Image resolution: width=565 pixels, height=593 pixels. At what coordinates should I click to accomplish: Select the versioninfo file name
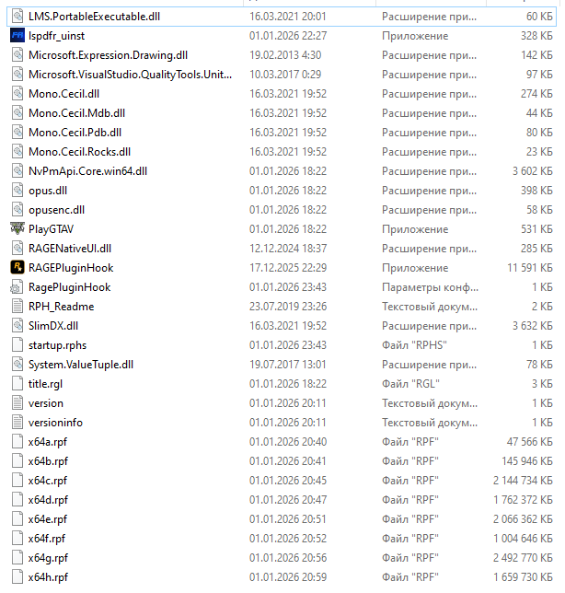tap(55, 423)
